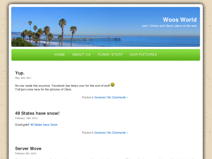Click the Woos World site title

coord(180,20)
